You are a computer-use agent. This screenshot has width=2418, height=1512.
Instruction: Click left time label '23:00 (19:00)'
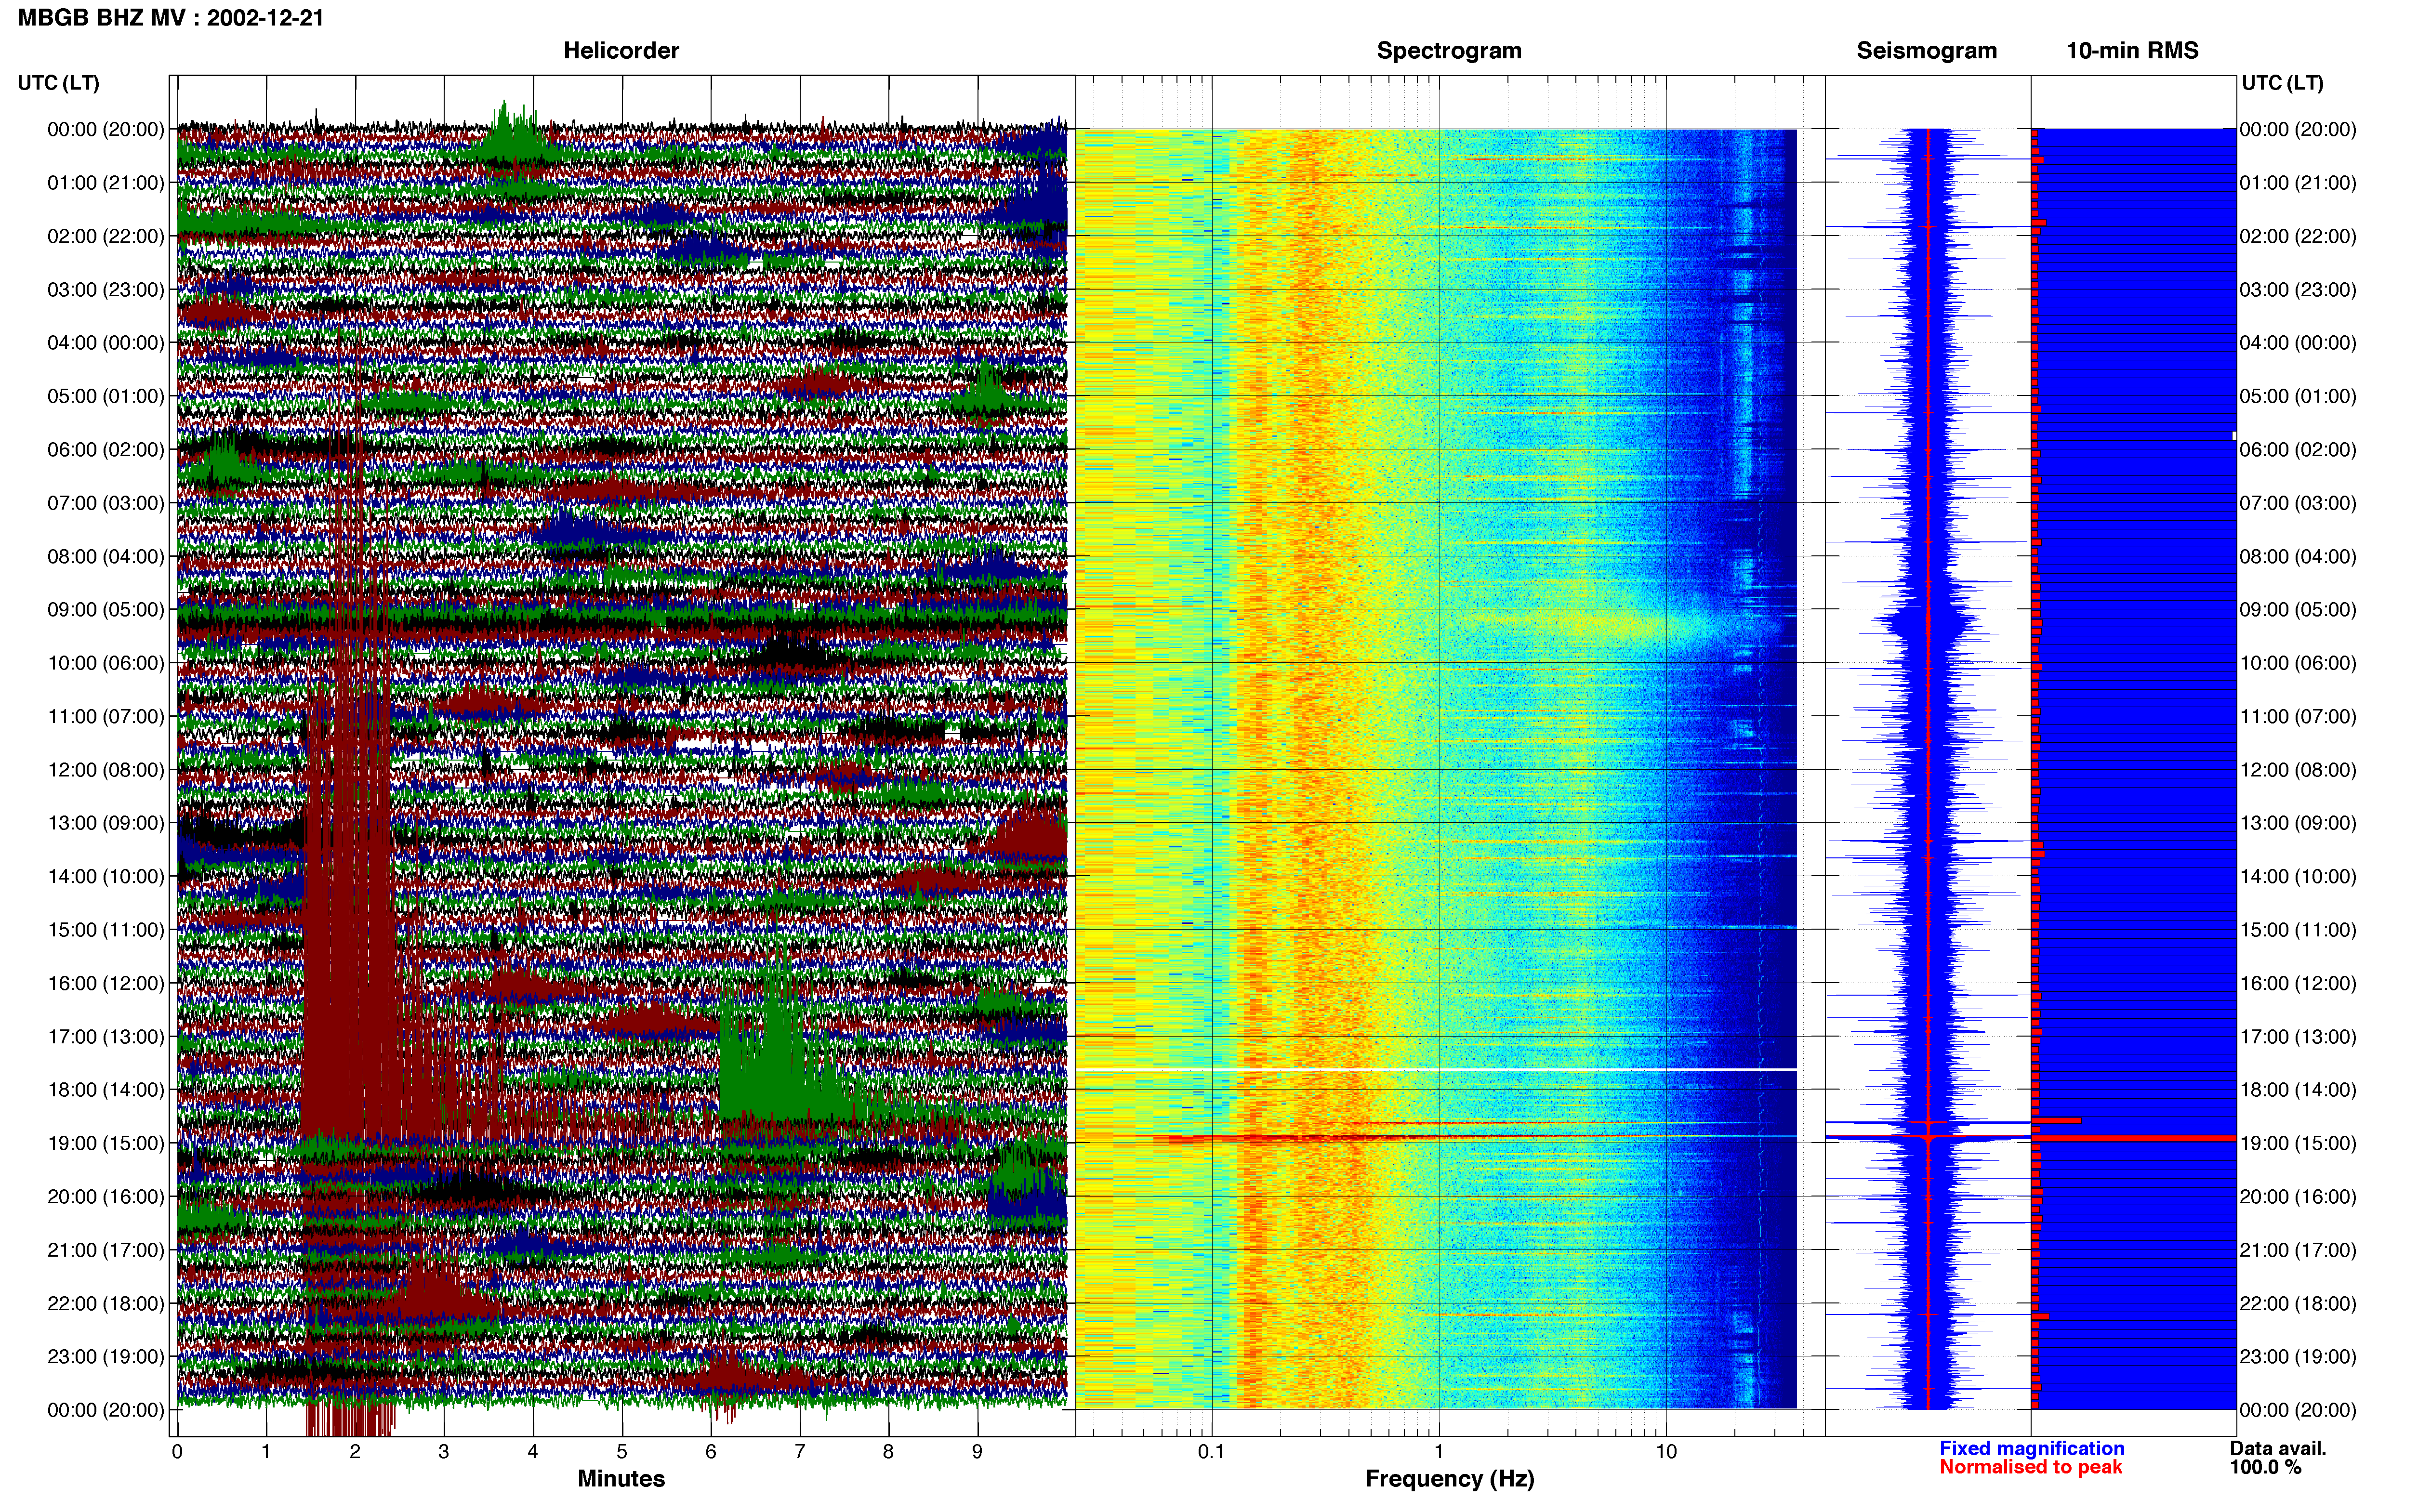click(x=106, y=1356)
